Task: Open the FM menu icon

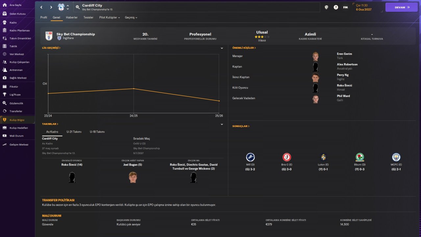Action: pos(345,7)
